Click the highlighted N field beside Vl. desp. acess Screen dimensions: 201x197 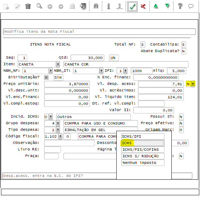tap(188, 84)
